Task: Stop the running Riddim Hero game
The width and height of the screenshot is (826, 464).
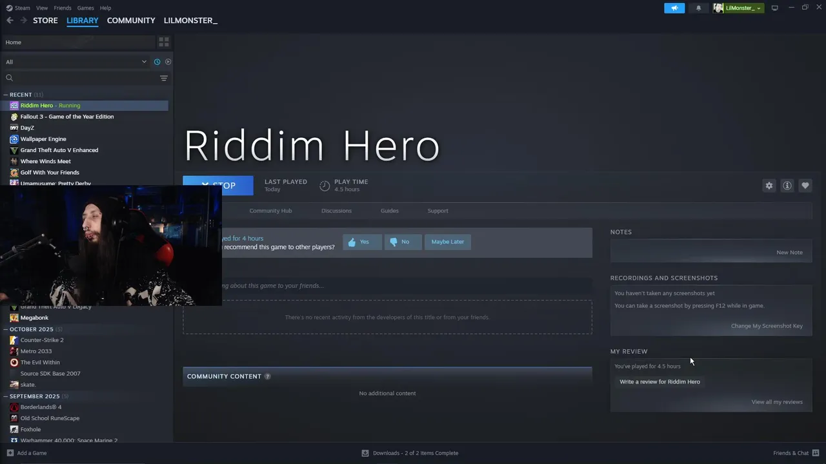Action: (x=218, y=185)
